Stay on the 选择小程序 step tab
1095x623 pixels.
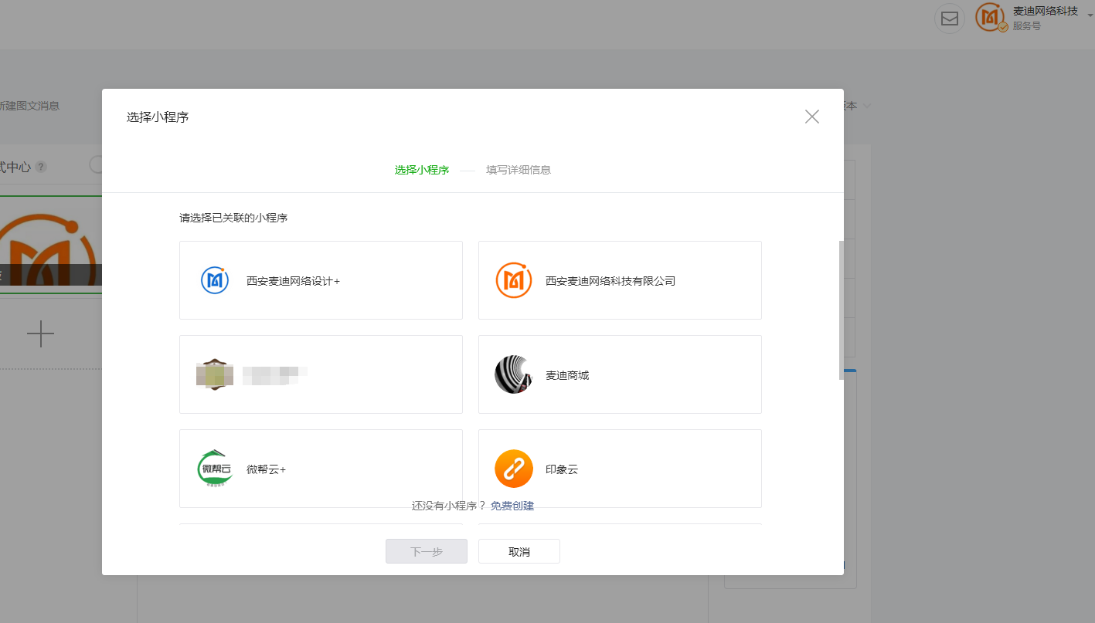(x=421, y=170)
